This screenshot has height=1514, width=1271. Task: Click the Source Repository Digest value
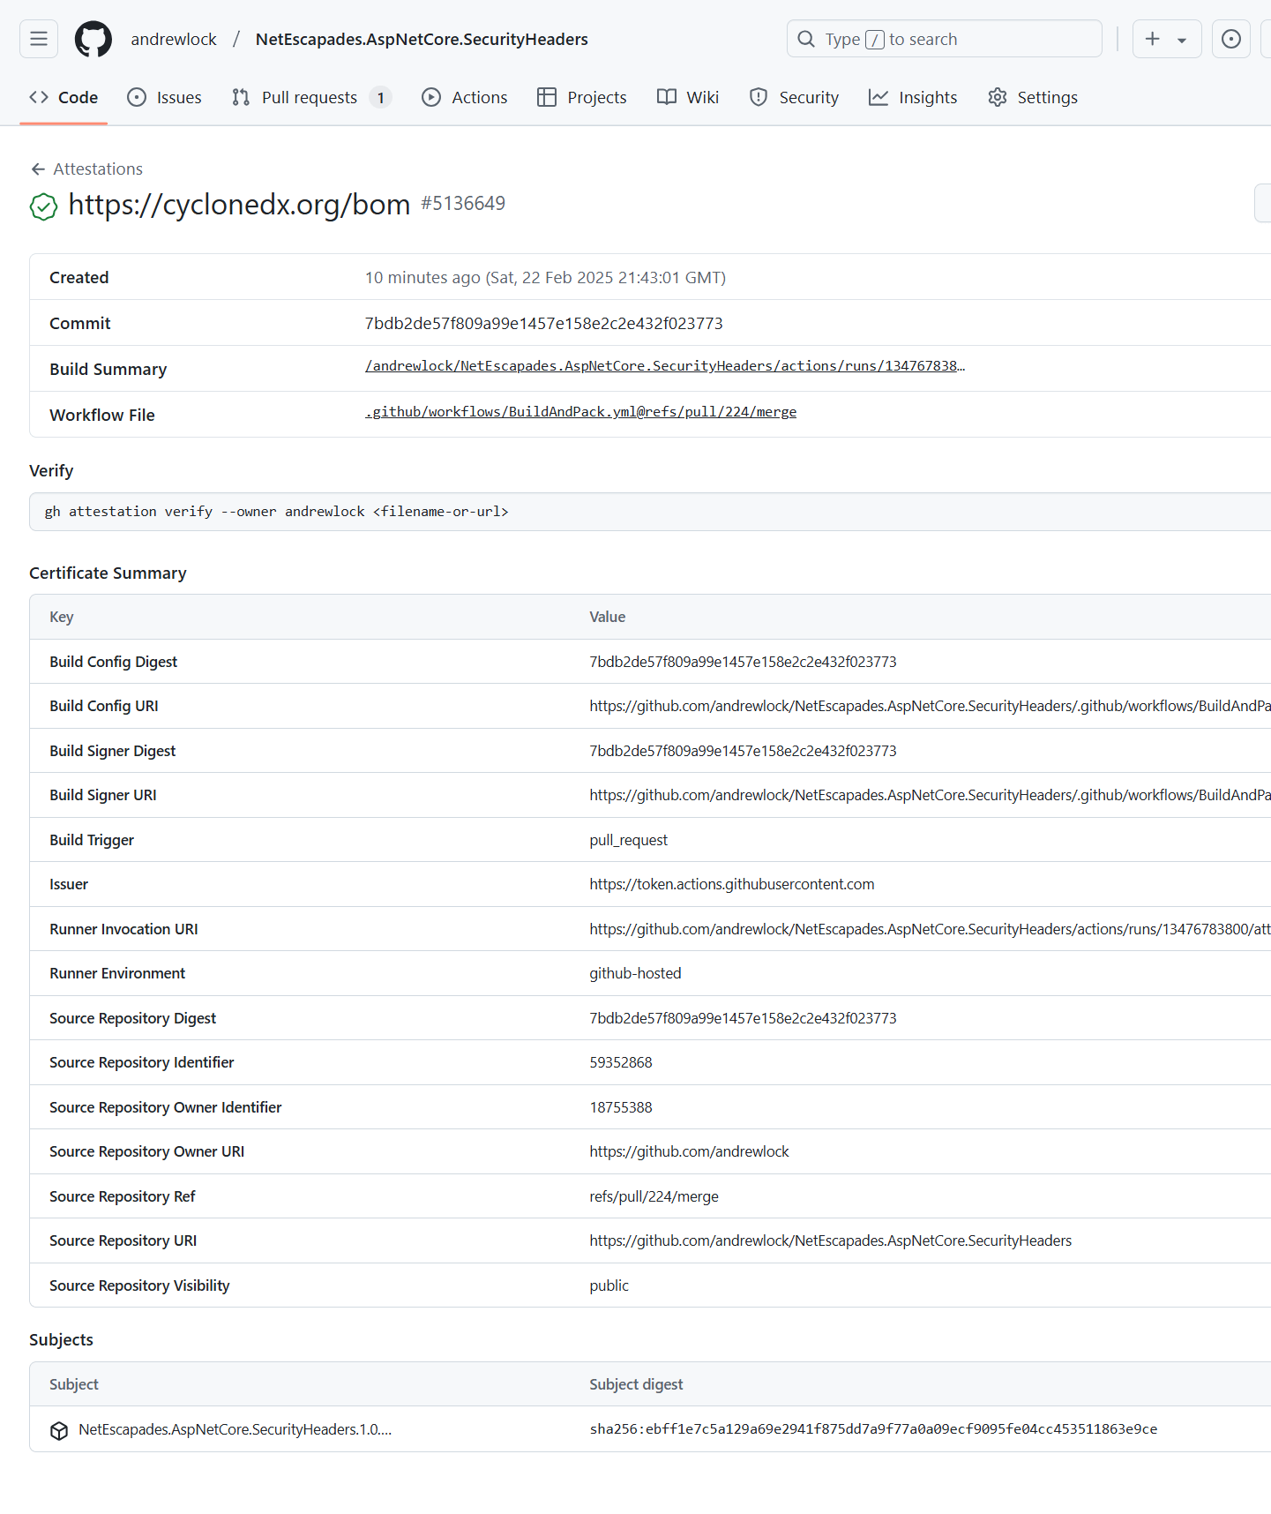coord(743,1018)
